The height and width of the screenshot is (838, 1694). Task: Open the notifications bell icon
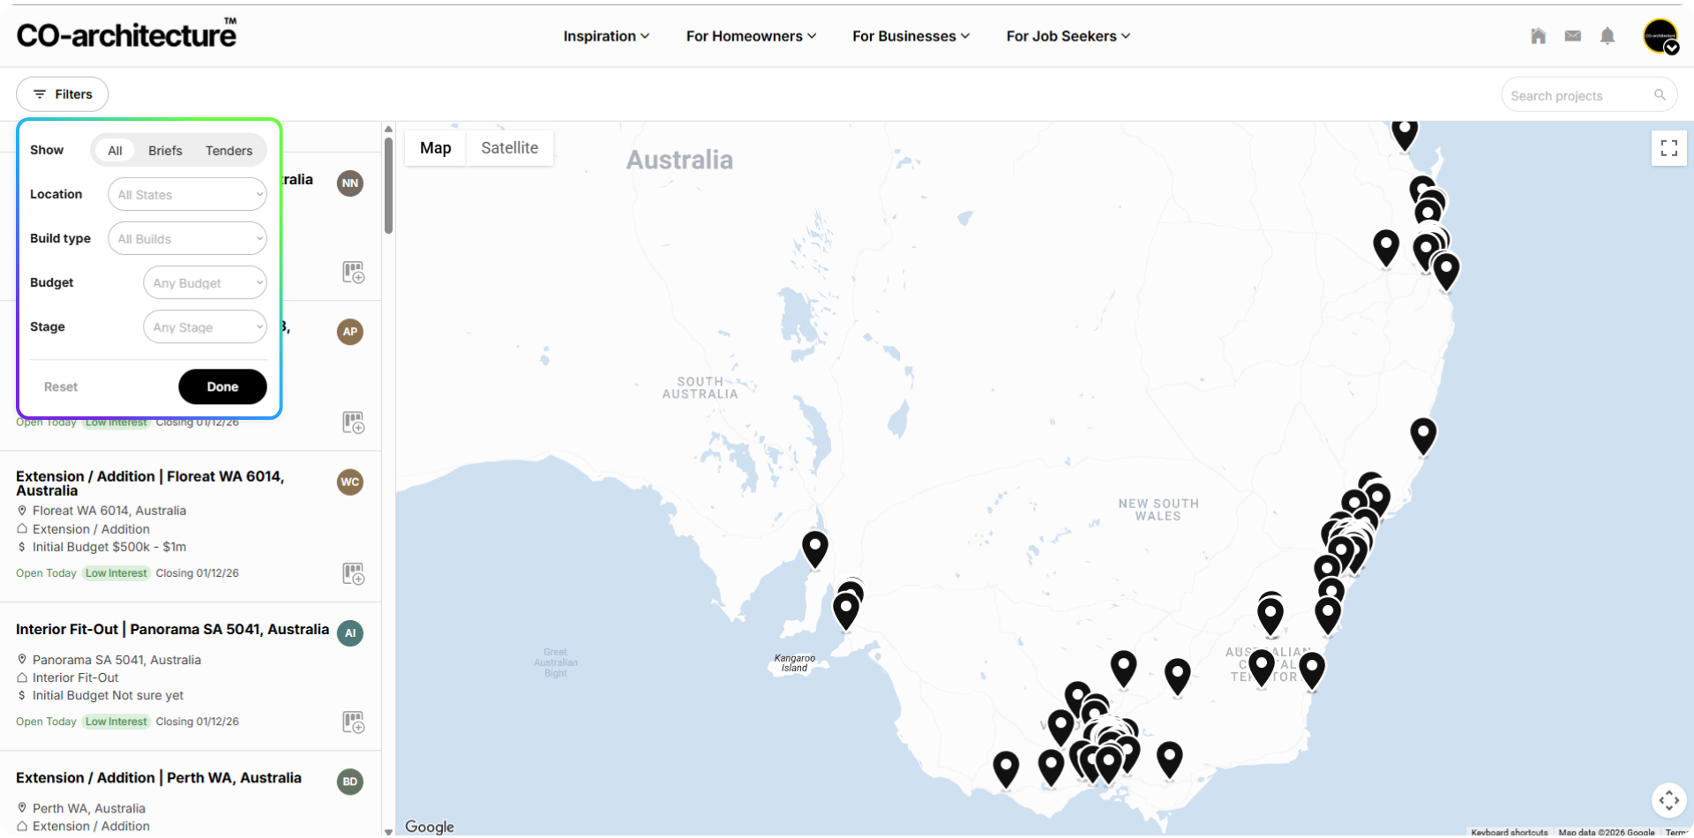(x=1608, y=36)
